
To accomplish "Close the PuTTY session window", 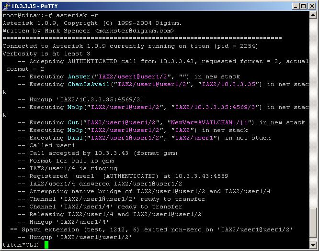I will pyautogui.click(x=312, y=6).
